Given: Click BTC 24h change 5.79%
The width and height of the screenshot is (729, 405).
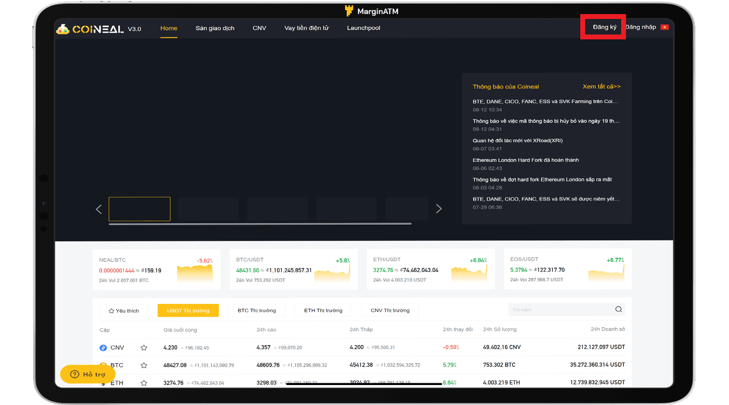Looking at the screenshot, I should pyautogui.click(x=450, y=365).
